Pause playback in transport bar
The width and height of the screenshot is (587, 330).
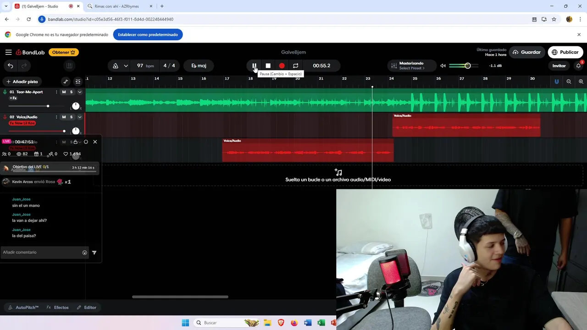(254, 66)
